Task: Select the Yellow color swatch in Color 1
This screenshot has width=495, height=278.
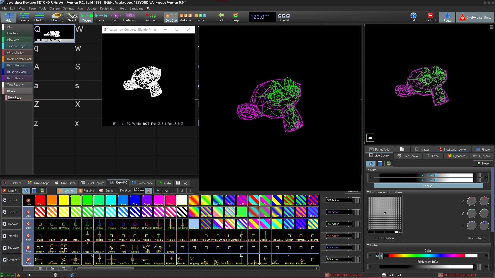Action: point(64,200)
